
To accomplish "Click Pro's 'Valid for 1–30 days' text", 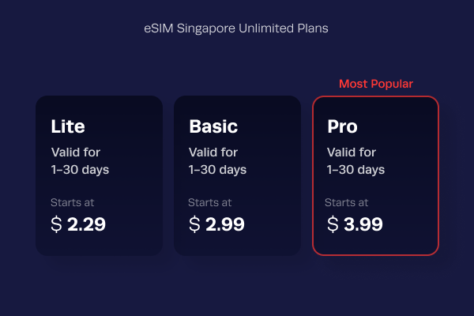I will (x=355, y=161).
